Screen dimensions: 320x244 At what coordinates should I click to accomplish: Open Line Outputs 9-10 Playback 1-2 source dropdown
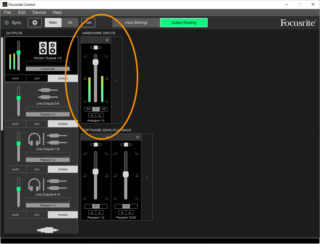(48, 205)
